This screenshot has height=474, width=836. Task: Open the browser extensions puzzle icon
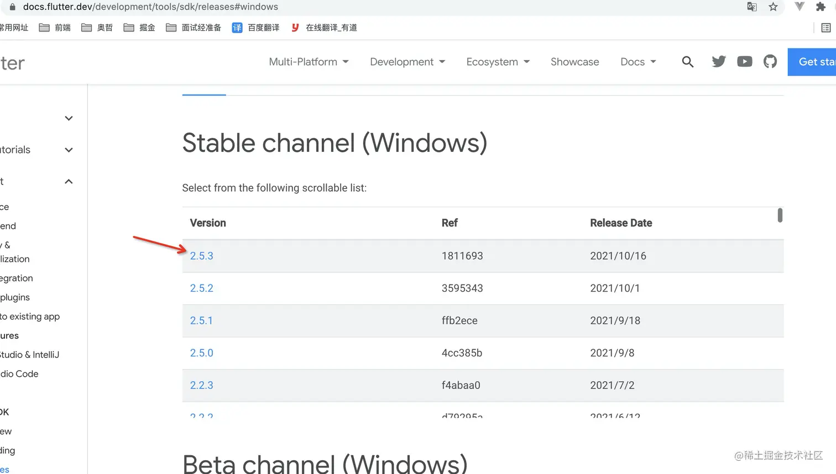click(821, 7)
